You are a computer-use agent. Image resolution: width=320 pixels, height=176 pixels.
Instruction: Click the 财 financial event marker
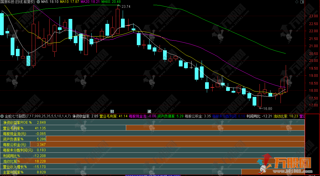pos(112,111)
